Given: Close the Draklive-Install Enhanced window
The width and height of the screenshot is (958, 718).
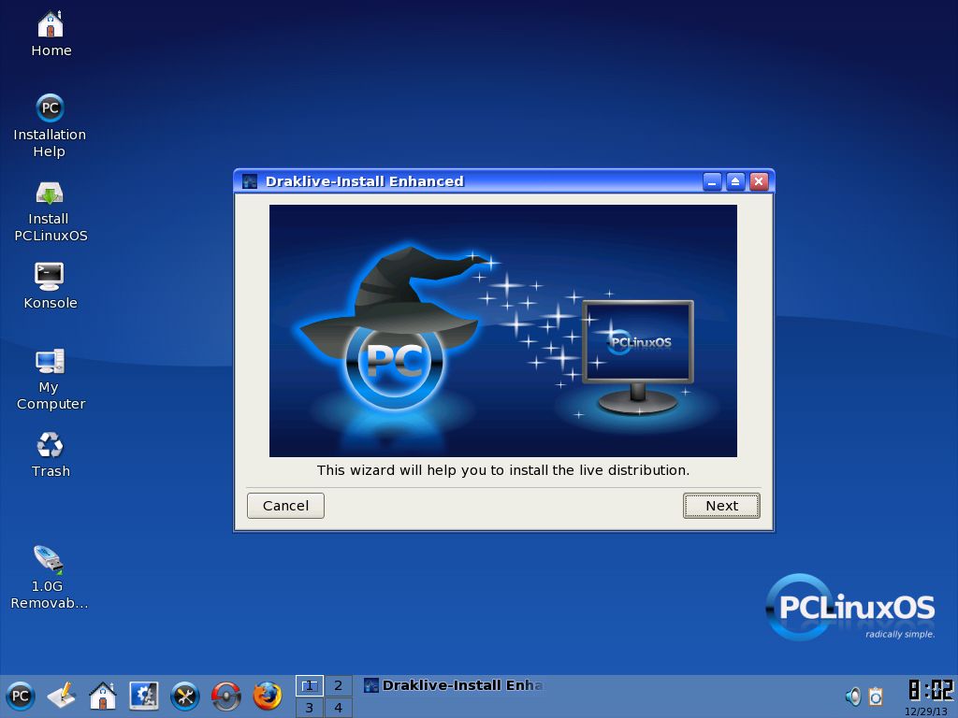Looking at the screenshot, I should pos(759,181).
